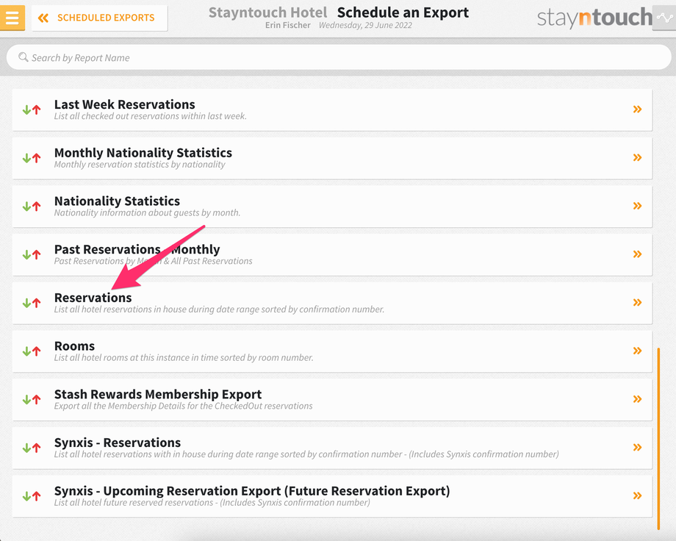Click the Erin Fischer user name
The width and height of the screenshot is (676, 541).
pyautogui.click(x=287, y=25)
